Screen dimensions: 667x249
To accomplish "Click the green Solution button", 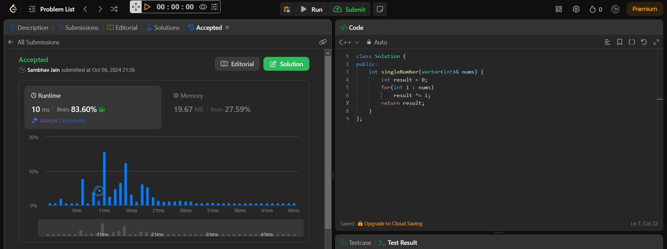I will (286, 64).
